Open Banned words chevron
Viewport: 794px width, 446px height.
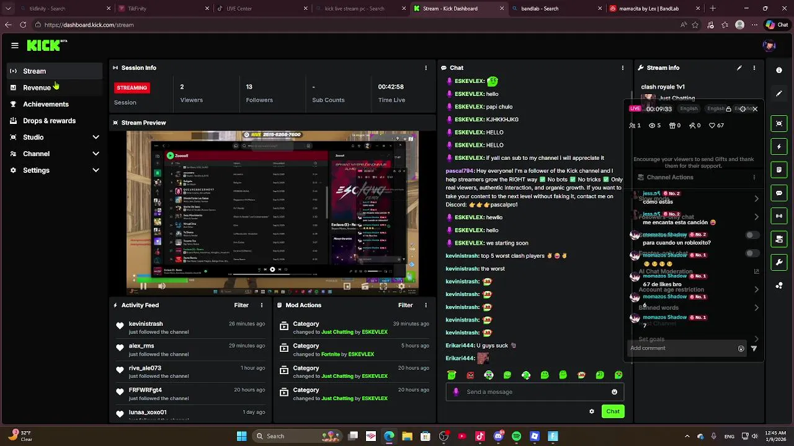756,308
